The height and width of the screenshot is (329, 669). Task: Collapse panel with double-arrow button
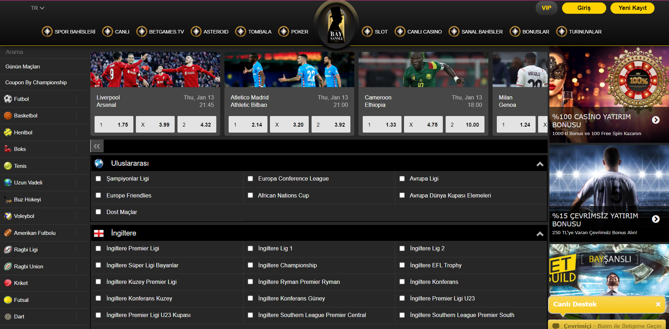coord(97,146)
